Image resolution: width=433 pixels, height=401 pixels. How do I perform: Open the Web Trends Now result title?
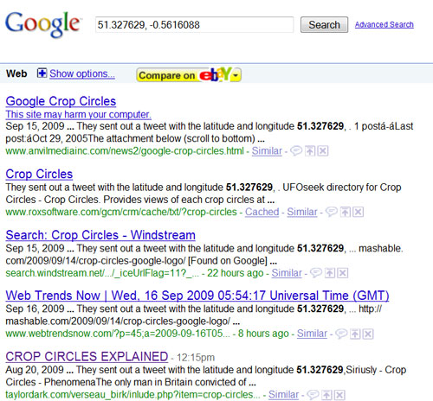[x=197, y=296]
